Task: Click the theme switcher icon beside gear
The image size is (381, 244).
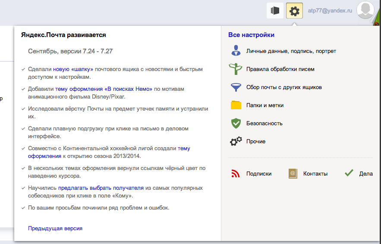Action: tap(275, 11)
